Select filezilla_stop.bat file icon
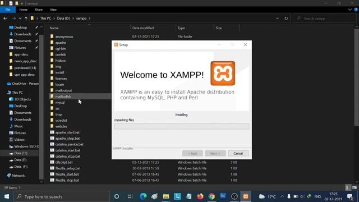Screen dimensions: 359x202 point(52,180)
